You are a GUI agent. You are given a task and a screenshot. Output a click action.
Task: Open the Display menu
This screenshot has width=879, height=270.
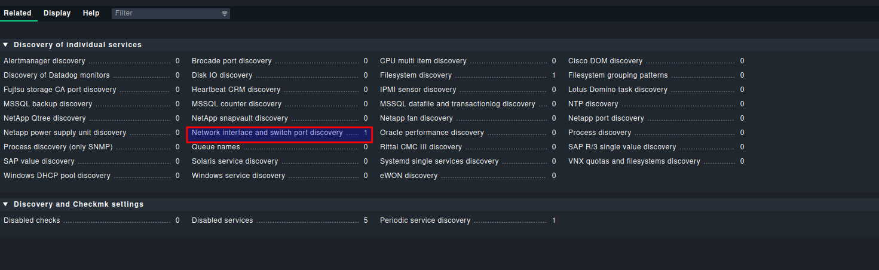point(57,13)
